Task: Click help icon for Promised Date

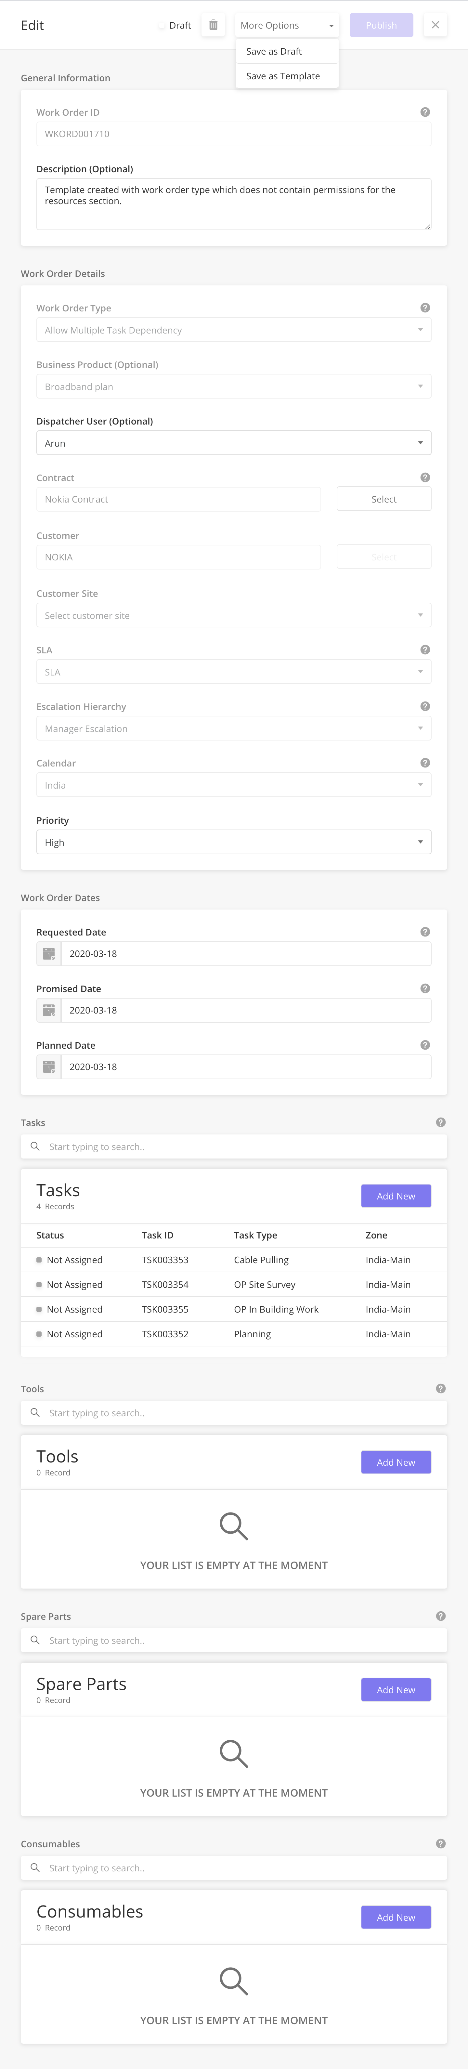Action: point(425,989)
